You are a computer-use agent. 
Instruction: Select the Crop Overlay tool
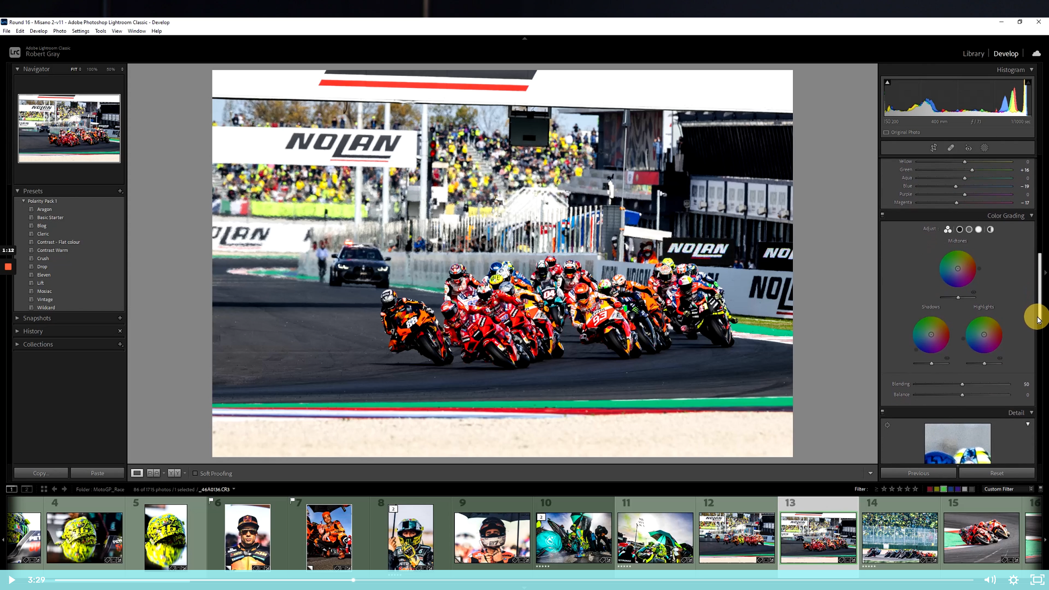pyautogui.click(x=934, y=148)
